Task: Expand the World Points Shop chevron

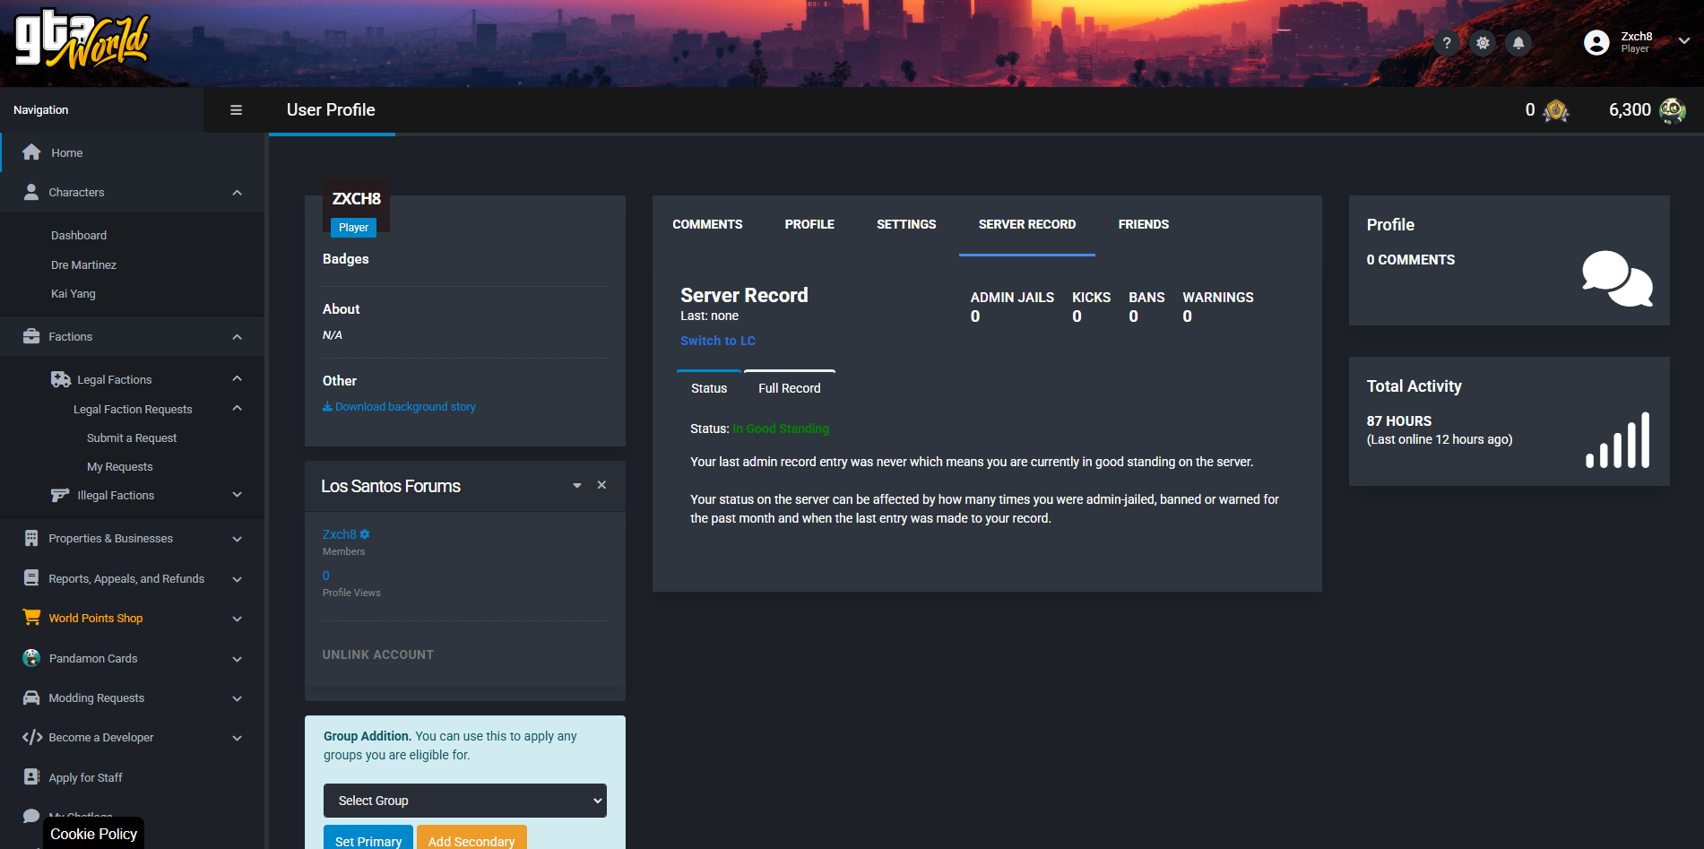Action: pyautogui.click(x=237, y=619)
